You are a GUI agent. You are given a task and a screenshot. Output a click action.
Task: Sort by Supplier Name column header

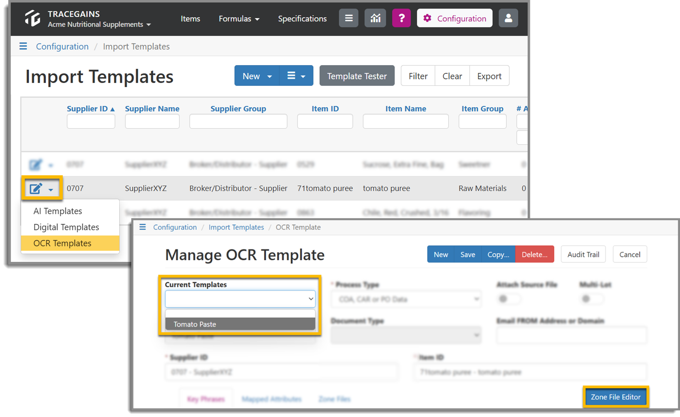click(x=152, y=109)
